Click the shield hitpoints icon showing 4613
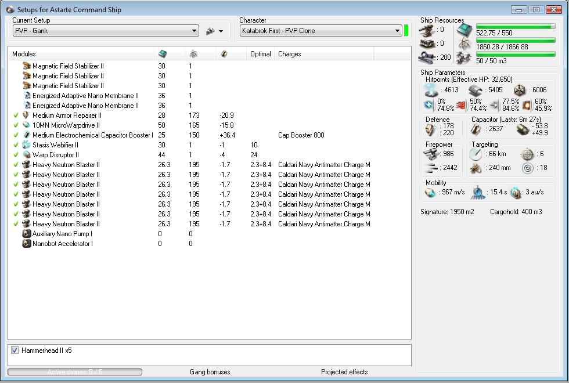This screenshot has width=569, height=383. coord(431,89)
